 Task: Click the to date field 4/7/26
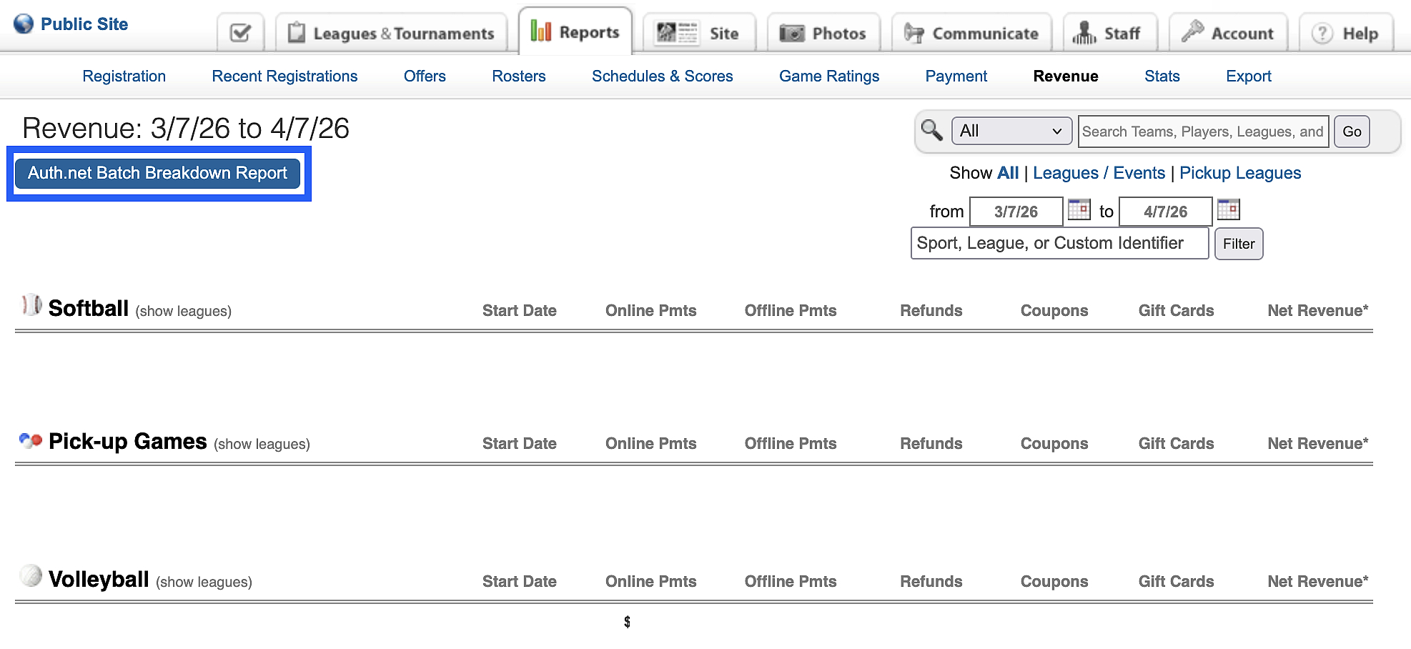click(x=1165, y=212)
